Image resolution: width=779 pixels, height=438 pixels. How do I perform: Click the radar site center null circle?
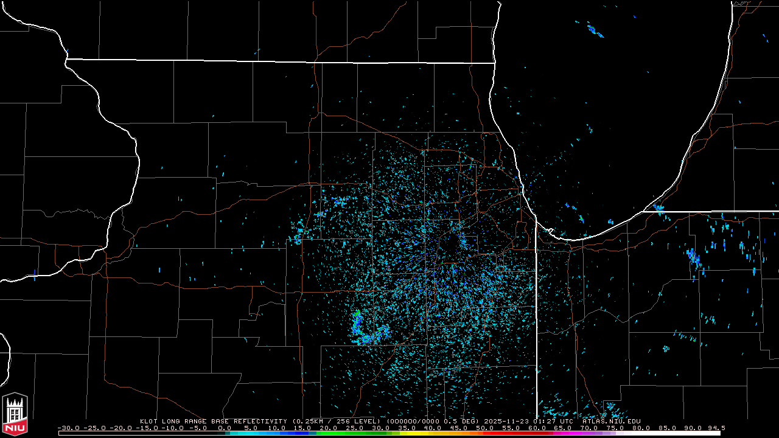coord(451,245)
